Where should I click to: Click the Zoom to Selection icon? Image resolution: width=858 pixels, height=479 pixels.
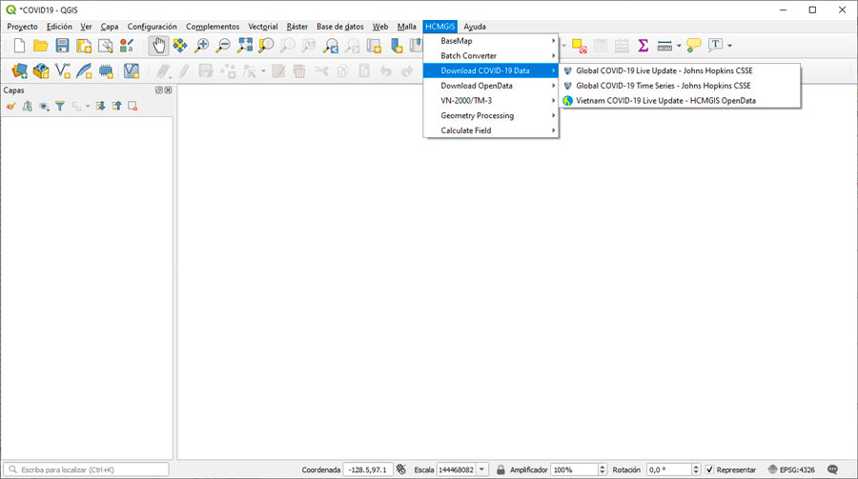[x=266, y=46]
